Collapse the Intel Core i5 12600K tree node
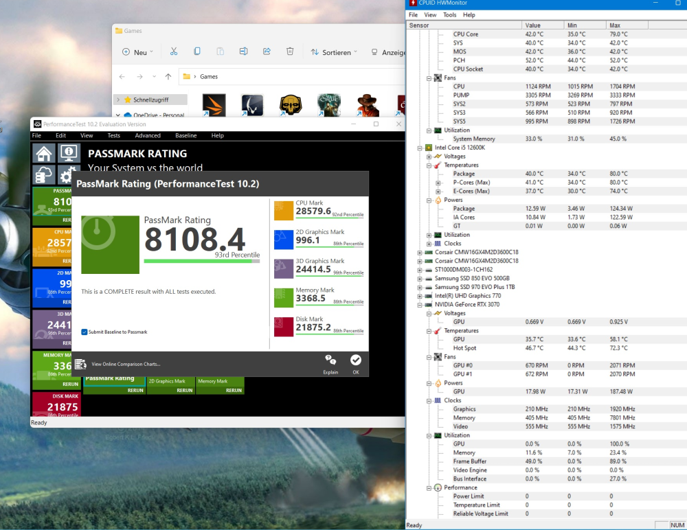The height and width of the screenshot is (530, 687). pyautogui.click(x=420, y=148)
